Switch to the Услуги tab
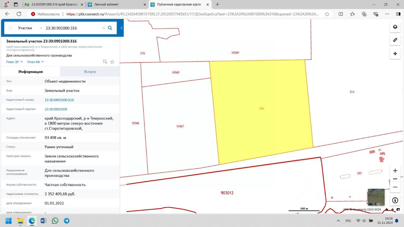 90,72
